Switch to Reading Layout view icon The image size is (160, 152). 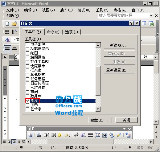pyautogui.click(x=24, y=142)
